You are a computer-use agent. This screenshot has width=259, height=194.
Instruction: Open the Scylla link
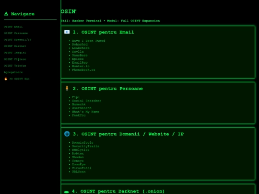78,52
